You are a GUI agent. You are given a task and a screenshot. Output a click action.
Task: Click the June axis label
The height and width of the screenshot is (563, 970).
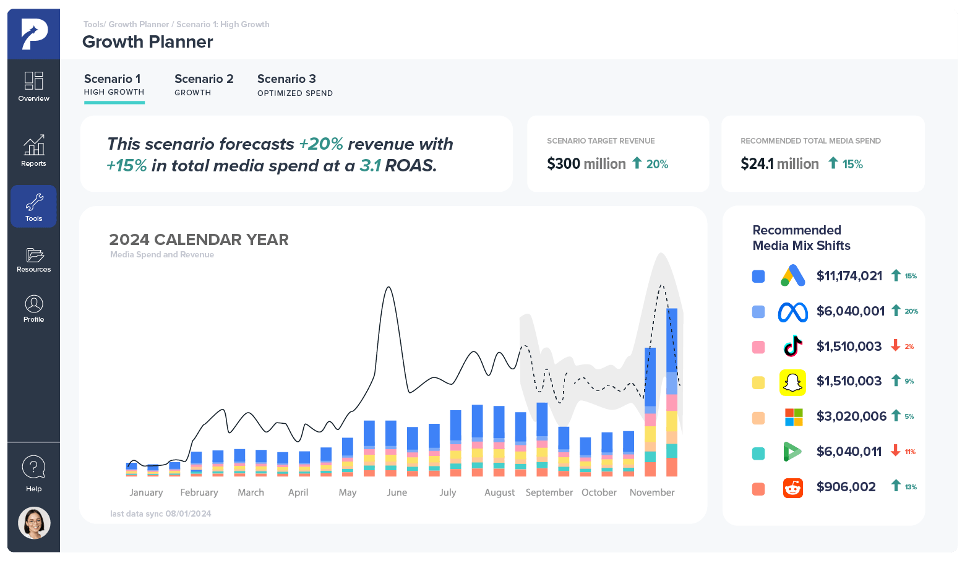397,492
